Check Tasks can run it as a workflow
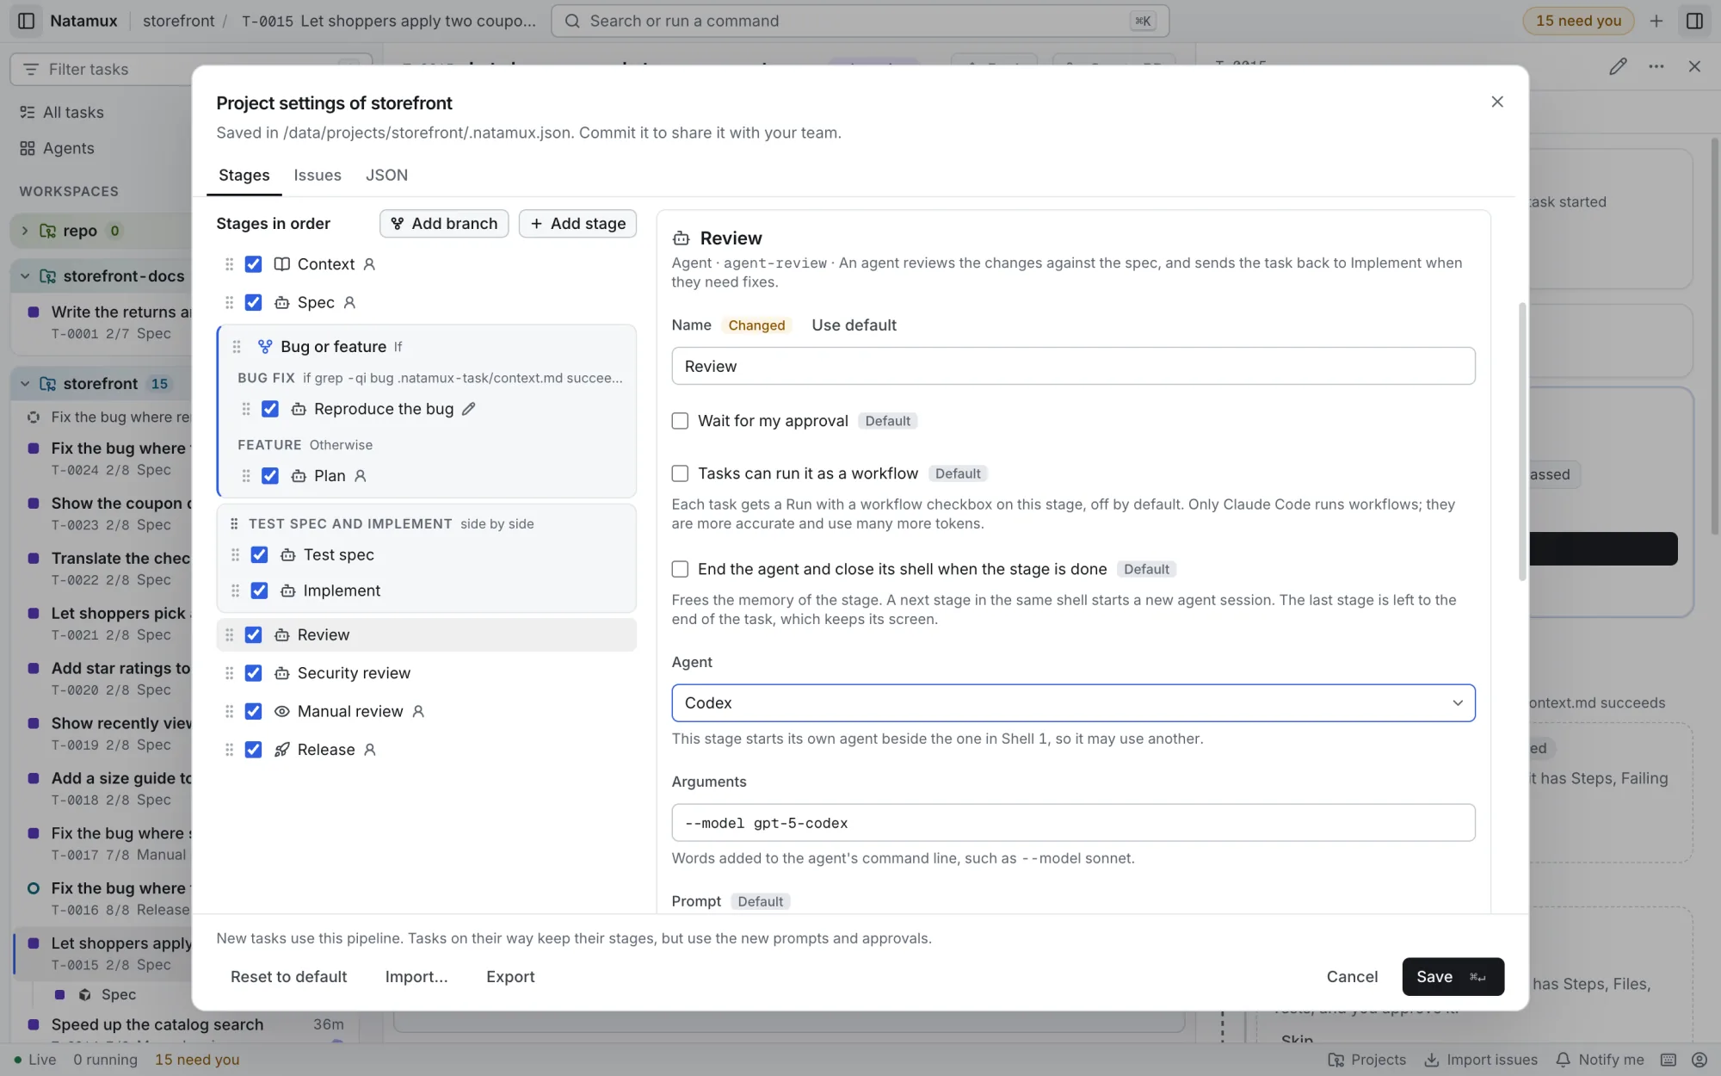 680,473
